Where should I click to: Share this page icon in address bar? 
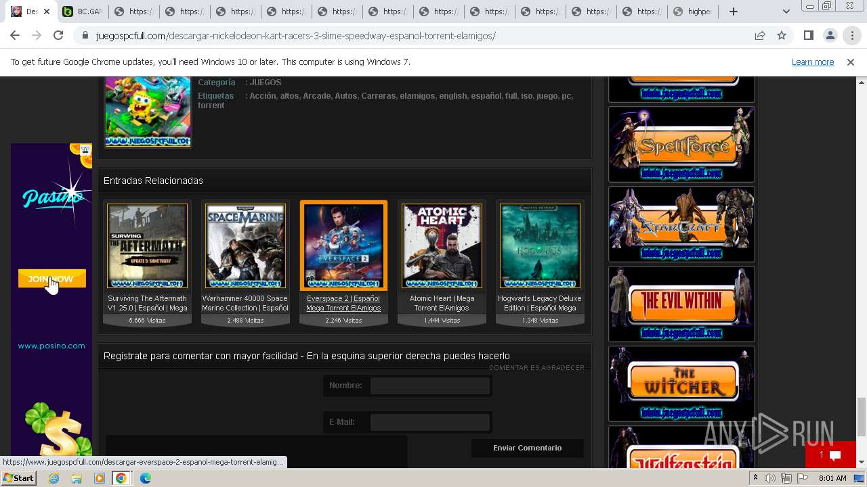pyautogui.click(x=760, y=35)
